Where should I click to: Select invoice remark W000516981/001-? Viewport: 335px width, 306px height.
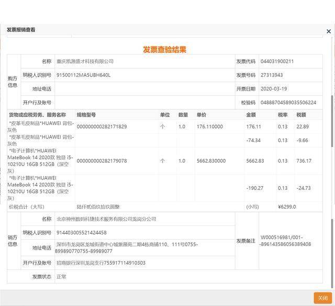point(282,237)
